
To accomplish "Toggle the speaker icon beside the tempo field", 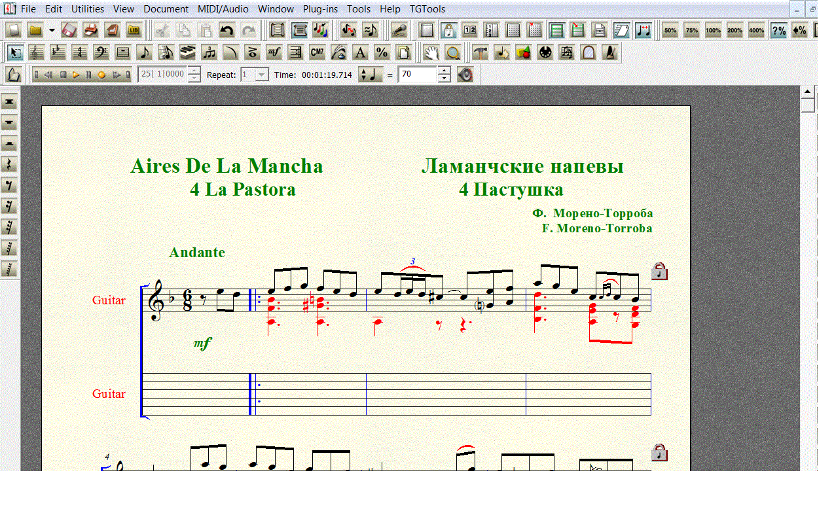I will 465,75.
